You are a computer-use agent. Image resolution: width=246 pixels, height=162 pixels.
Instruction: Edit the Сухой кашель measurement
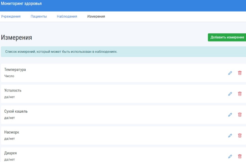pos(230,115)
